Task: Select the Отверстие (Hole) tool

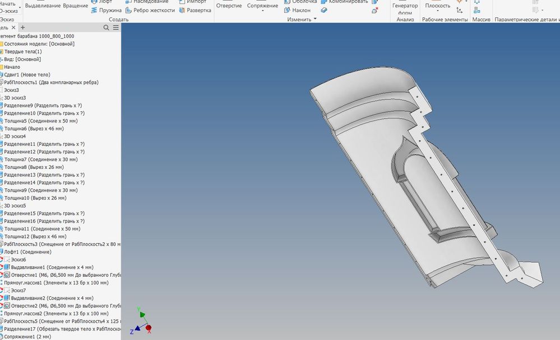Action: tap(230, 6)
